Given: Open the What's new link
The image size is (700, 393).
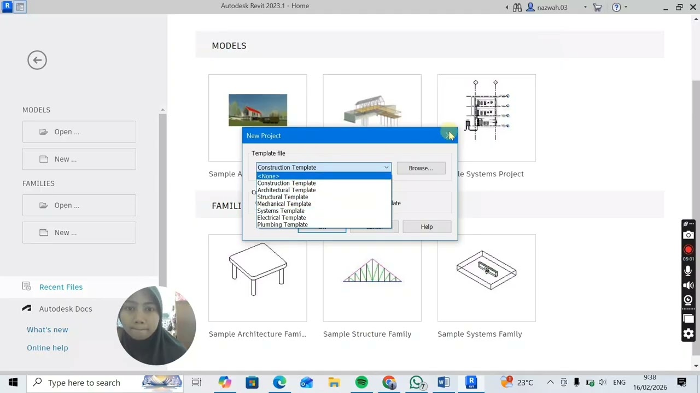Looking at the screenshot, I should pyautogui.click(x=48, y=330).
